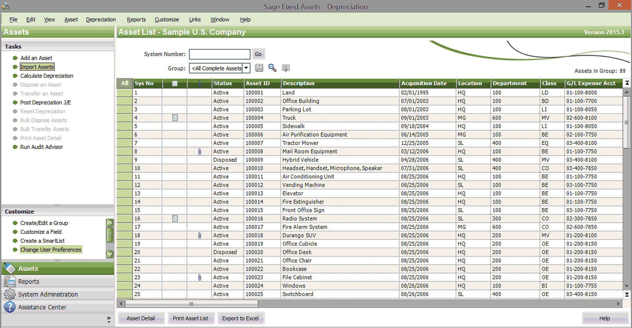The width and height of the screenshot is (632, 328).
Task: Select row selector for asset 1 Land
Action: pyautogui.click(x=124, y=93)
